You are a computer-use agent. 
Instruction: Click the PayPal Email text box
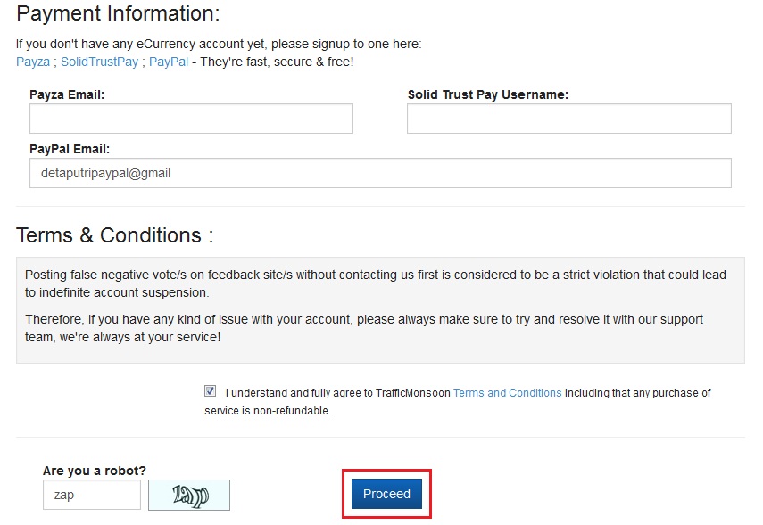point(380,173)
